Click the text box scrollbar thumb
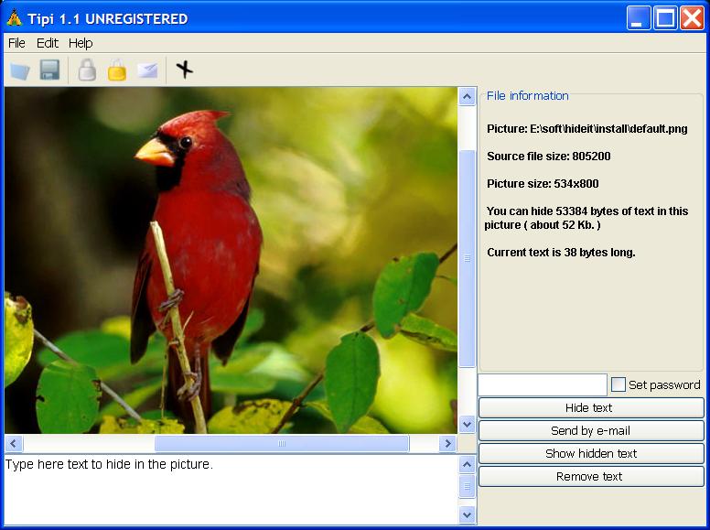Screen dimensions: 710x530 tap(468, 486)
